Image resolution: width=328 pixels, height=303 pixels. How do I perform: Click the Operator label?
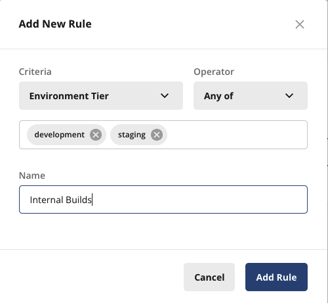214,72
